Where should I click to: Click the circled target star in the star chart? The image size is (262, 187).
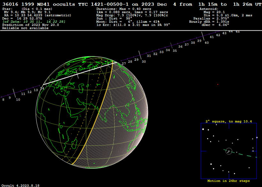[x=229, y=151]
